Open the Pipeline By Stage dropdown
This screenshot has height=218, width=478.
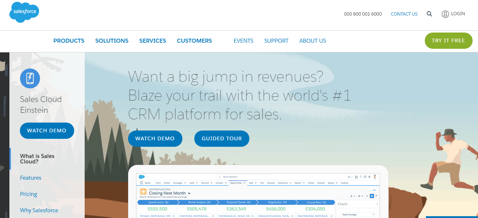358,215
